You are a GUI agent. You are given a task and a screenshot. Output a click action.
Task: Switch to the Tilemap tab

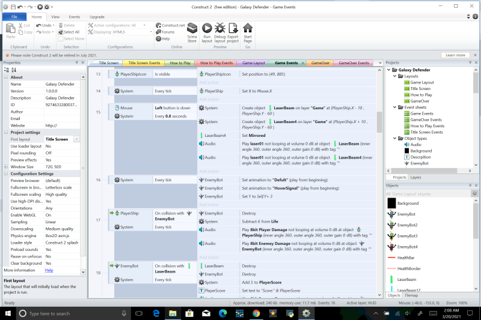pyautogui.click(x=411, y=295)
